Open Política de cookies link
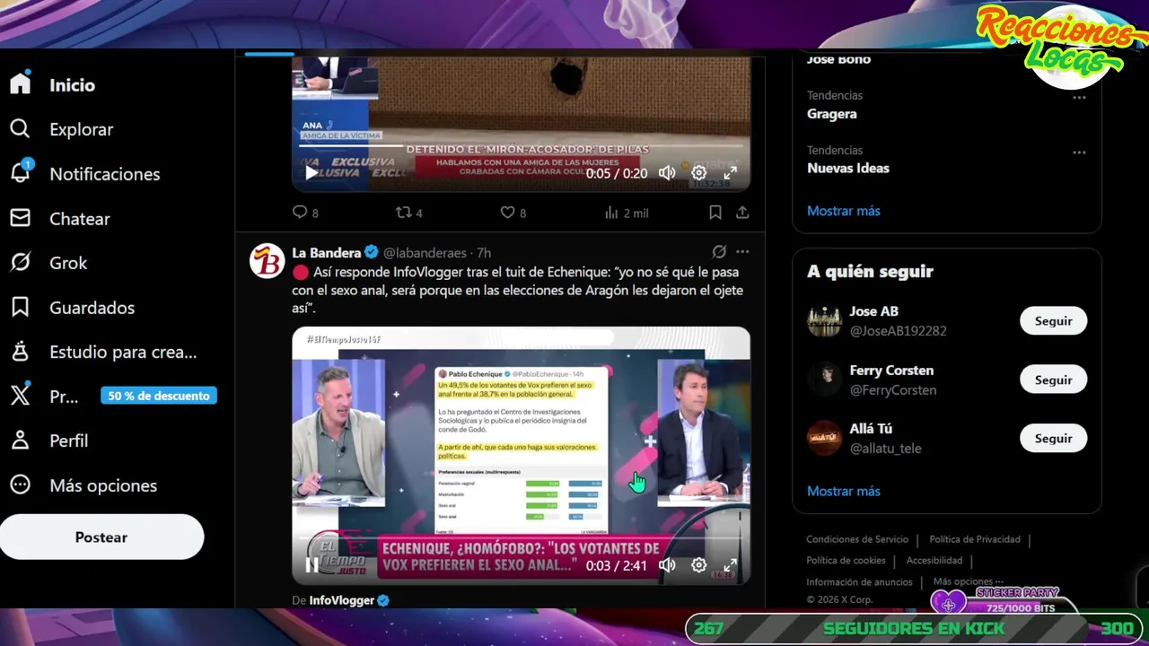 click(x=846, y=561)
